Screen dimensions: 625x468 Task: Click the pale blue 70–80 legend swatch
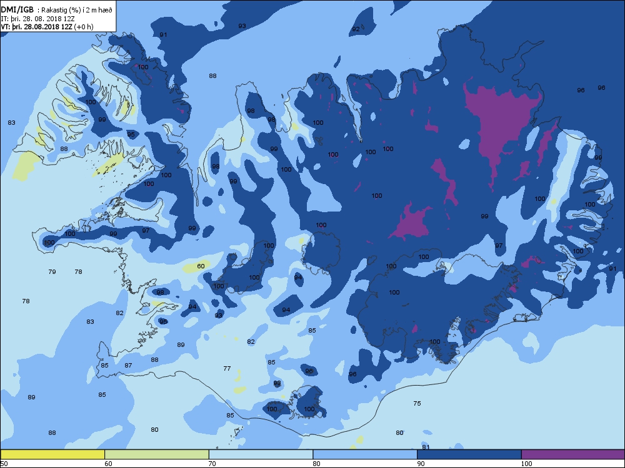coord(261,454)
